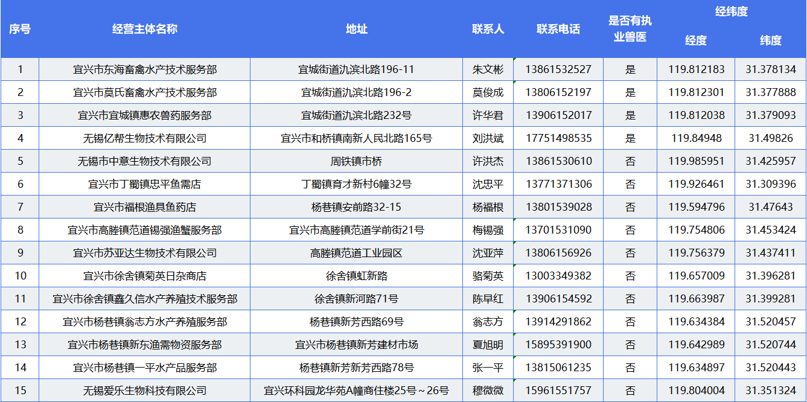Click address 高塍镇范道工业园区
807x402 pixels.
pyautogui.click(x=357, y=253)
